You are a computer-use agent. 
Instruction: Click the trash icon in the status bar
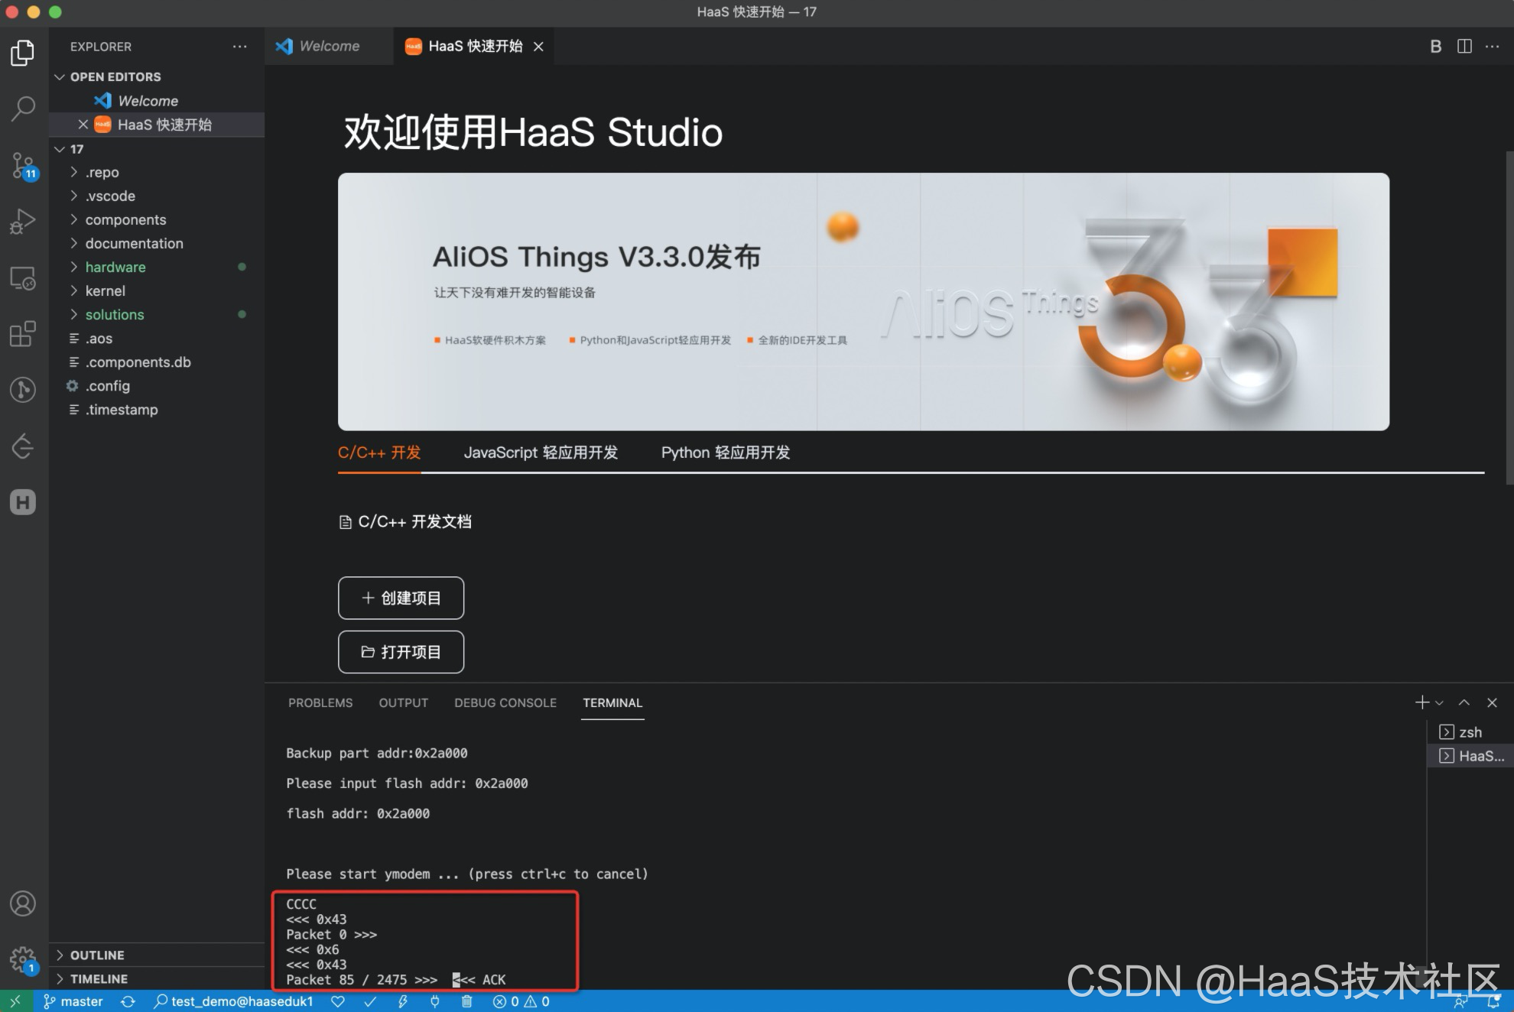(x=466, y=1001)
